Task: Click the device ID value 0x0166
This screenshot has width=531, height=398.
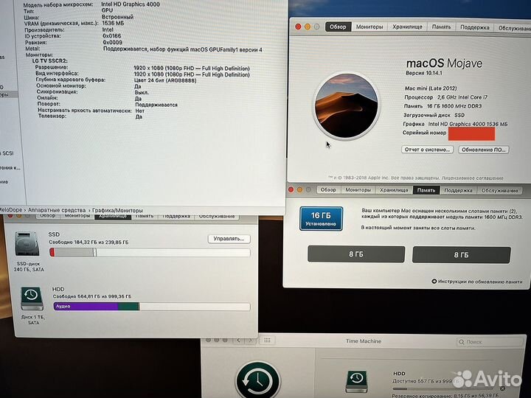Action: tap(112, 36)
